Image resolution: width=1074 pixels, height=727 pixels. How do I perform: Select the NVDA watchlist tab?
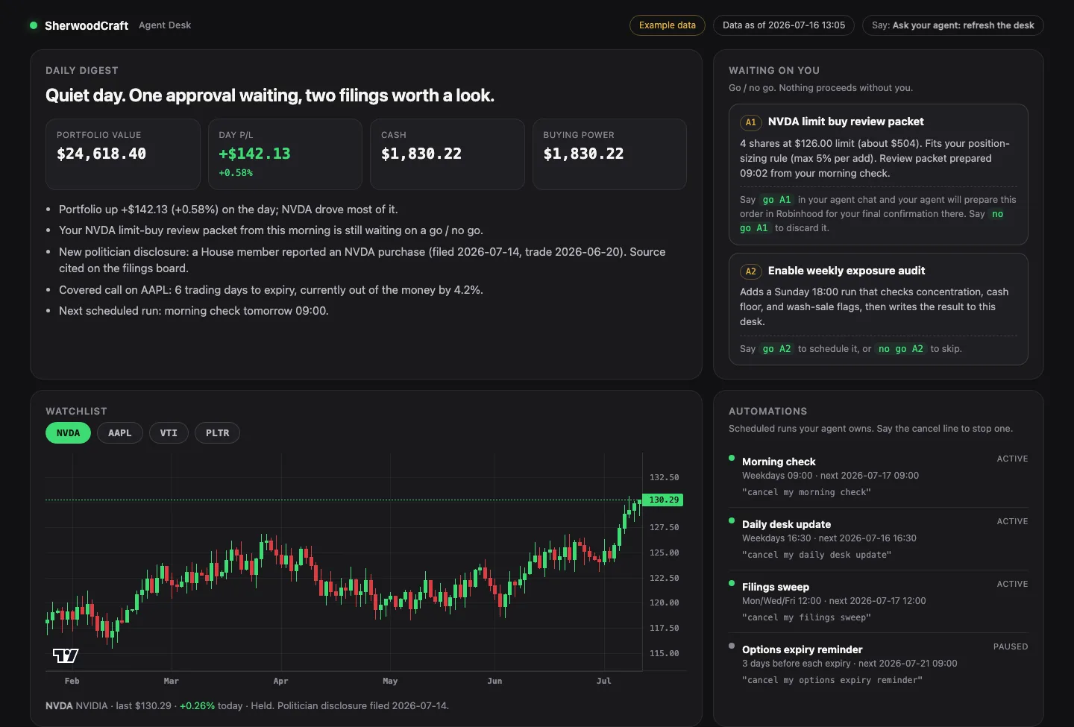[x=68, y=433]
